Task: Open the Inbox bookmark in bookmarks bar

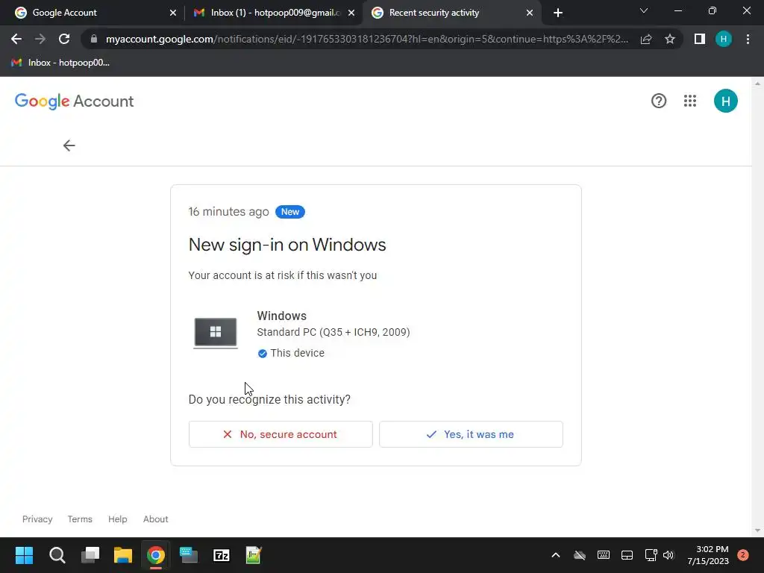Action: (60, 63)
